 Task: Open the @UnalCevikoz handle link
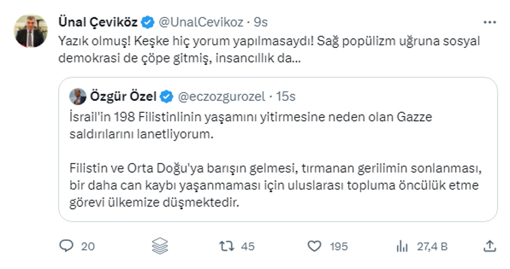pyautogui.click(x=201, y=22)
